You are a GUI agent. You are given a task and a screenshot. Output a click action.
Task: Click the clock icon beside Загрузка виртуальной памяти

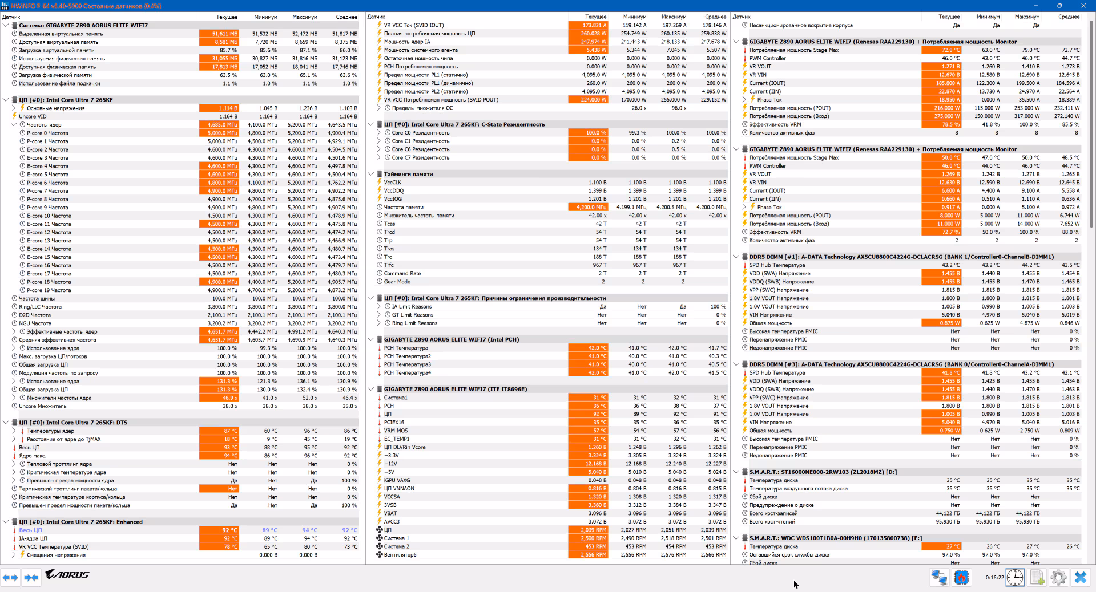(14, 50)
